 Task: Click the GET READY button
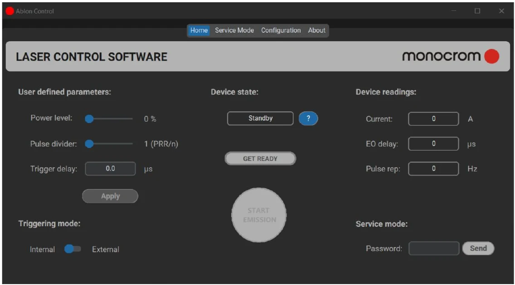click(x=260, y=158)
